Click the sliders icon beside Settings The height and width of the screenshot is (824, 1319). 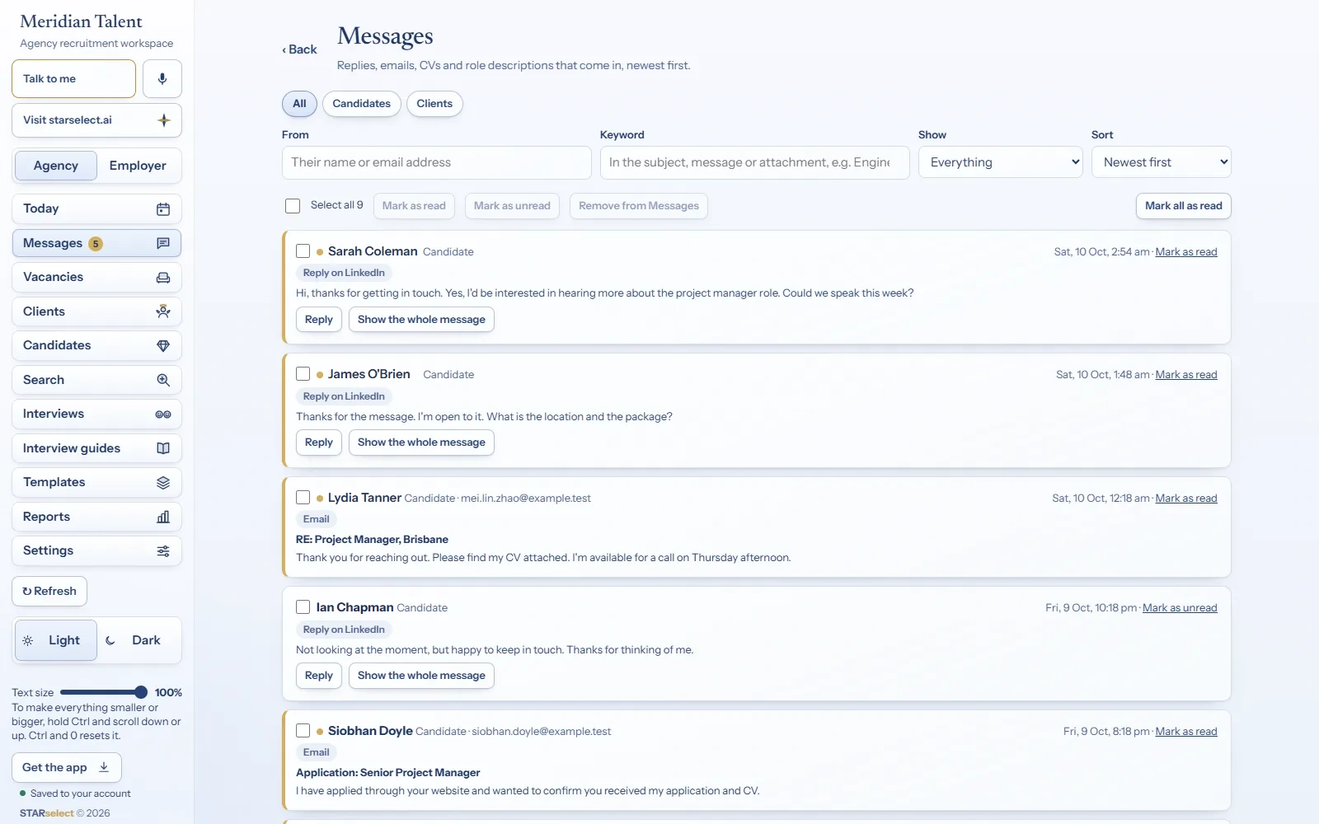[163, 551]
